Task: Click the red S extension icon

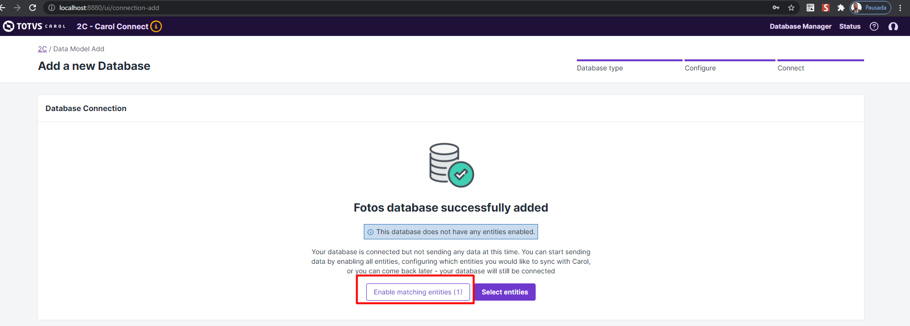Action: pos(826,8)
